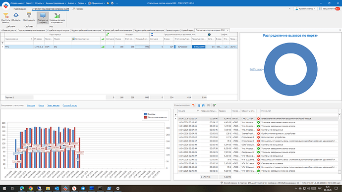Viewport: 342px width, 192px height.
Task: Open the Порт опроса properties icon
Action: coord(29,15)
